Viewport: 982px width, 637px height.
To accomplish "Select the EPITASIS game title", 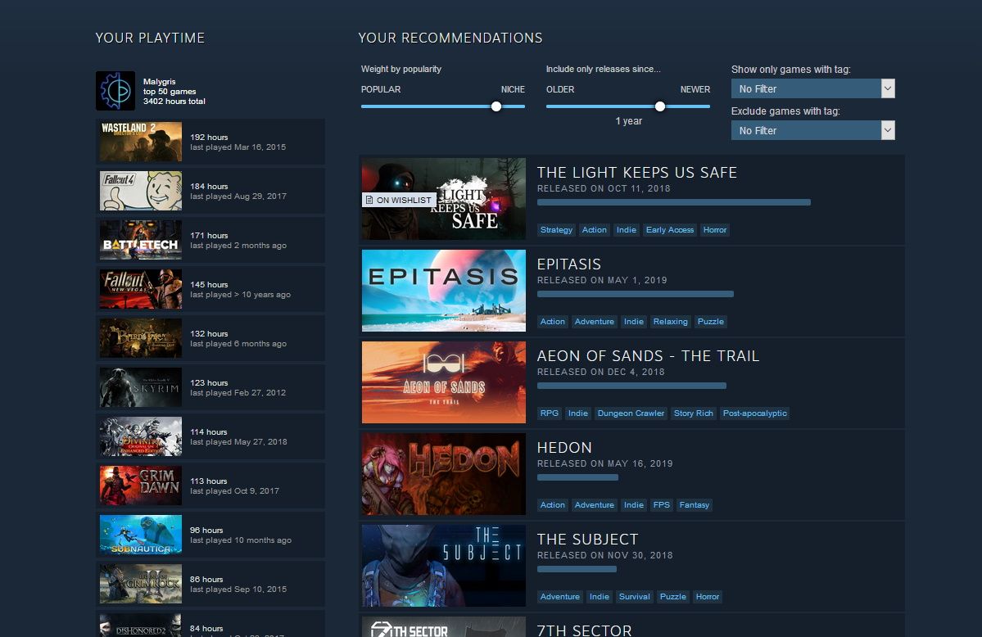I will [569, 264].
